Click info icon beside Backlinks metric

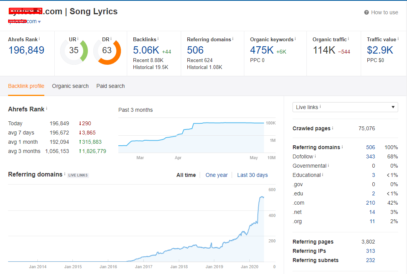tap(158, 39)
